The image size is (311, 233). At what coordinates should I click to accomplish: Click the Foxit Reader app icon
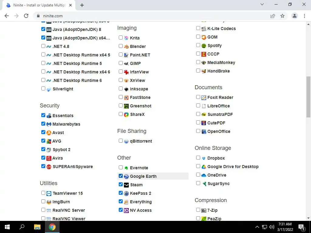coord(204,97)
